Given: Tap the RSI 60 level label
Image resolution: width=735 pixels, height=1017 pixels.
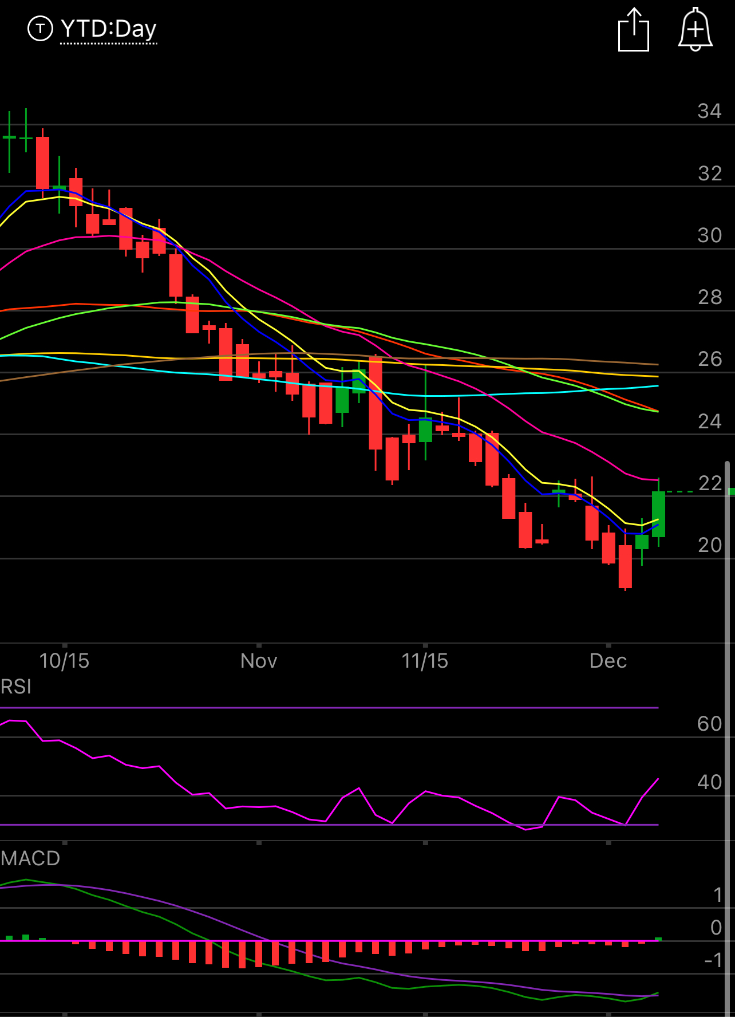Looking at the screenshot, I should [710, 724].
